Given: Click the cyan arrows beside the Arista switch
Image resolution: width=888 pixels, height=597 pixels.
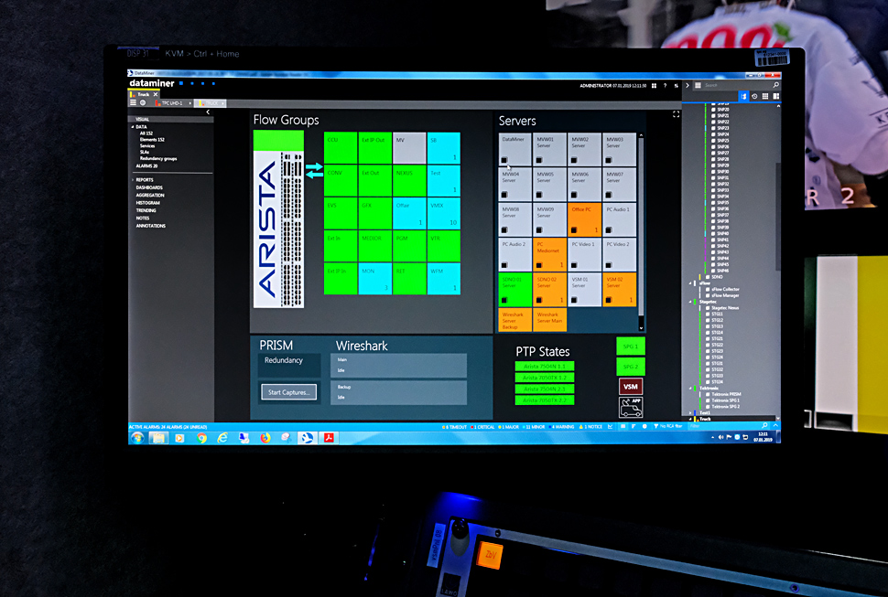Looking at the screenshot, I should (x=314, y=171).
